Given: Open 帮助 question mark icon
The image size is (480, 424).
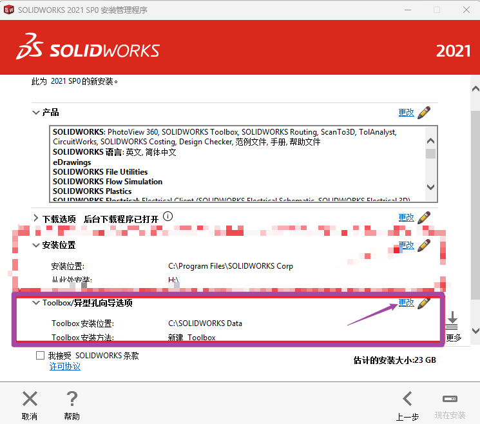Looking at the screenshot, I should click(x=72, y=398).
